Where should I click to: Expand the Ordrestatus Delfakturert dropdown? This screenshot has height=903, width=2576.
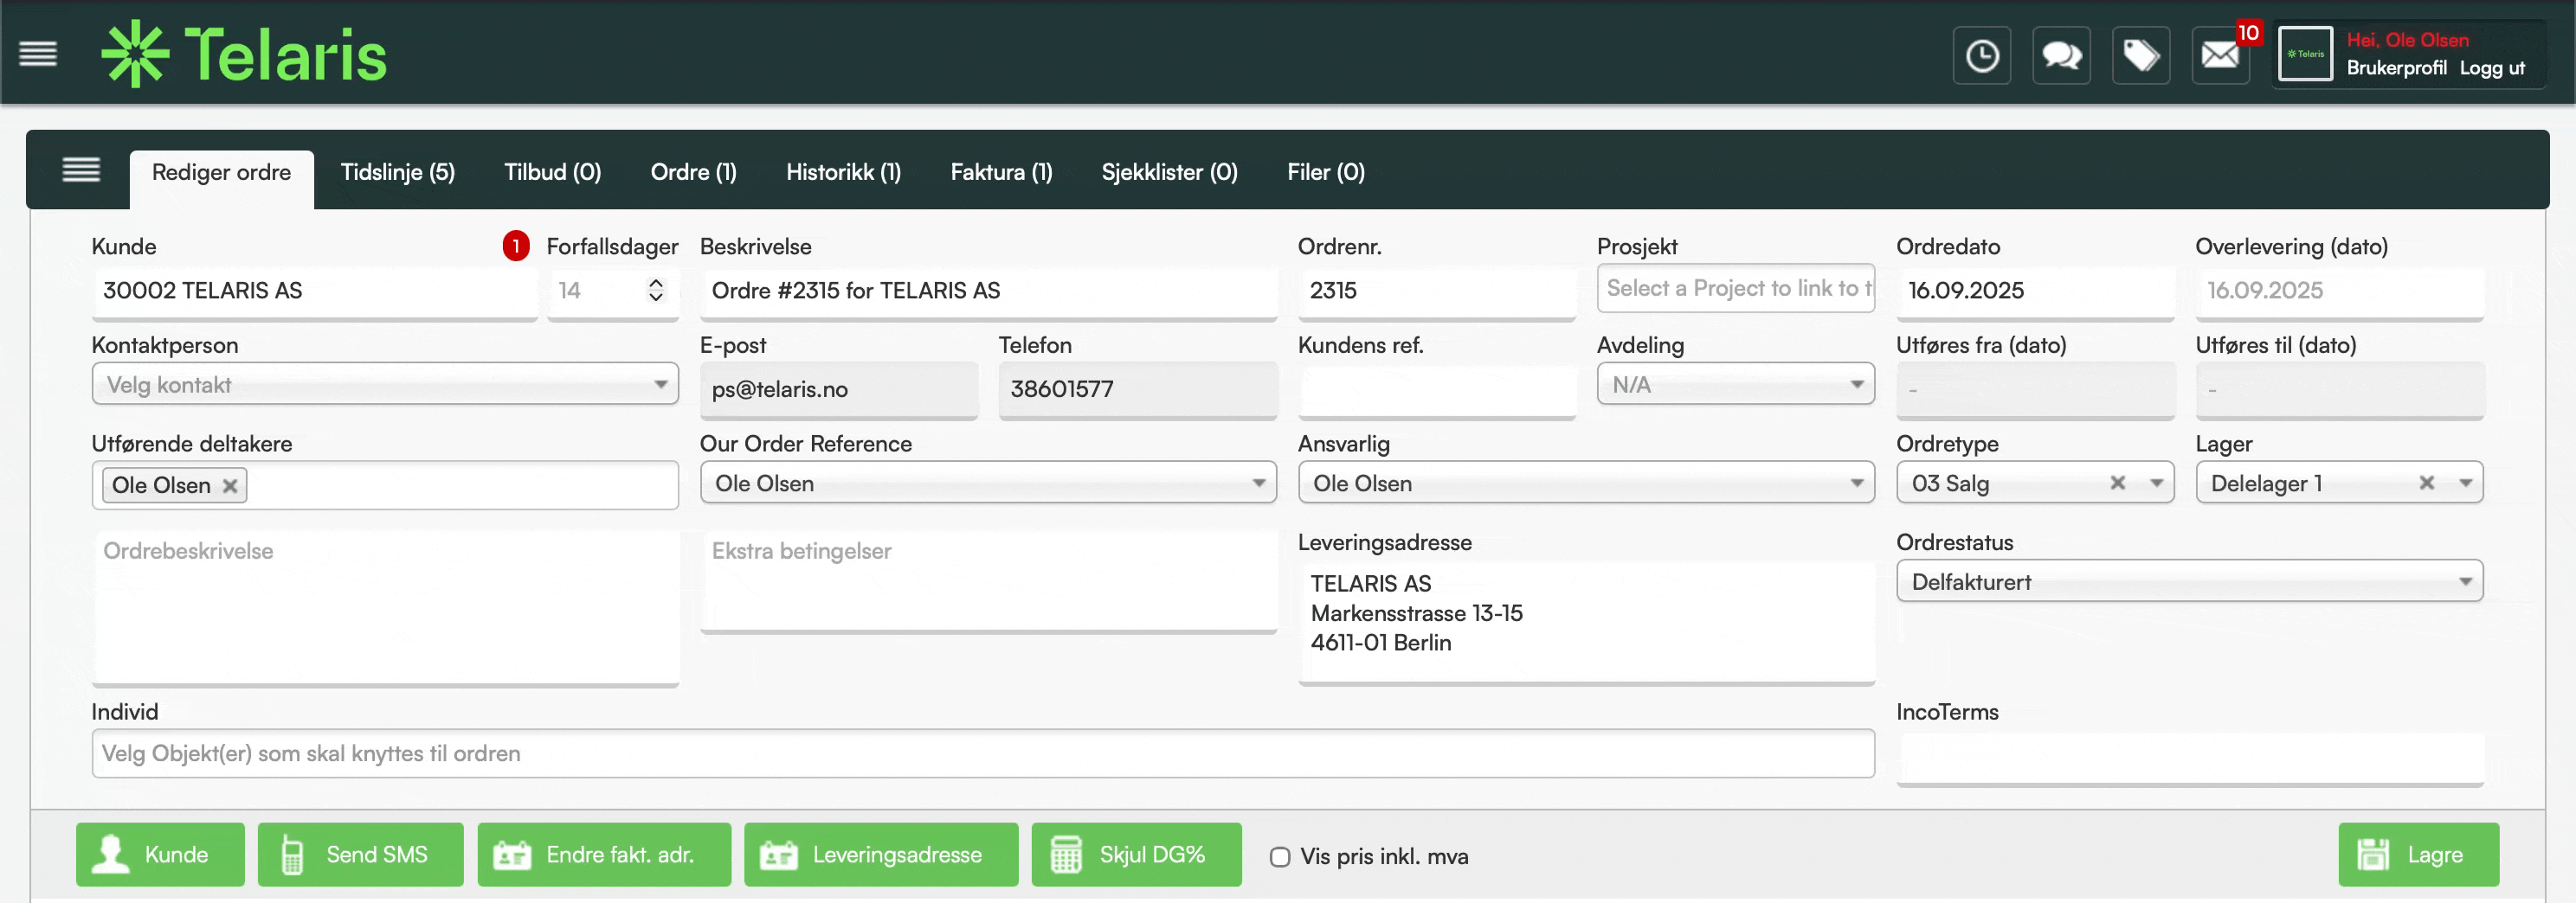click(2190, 581)
